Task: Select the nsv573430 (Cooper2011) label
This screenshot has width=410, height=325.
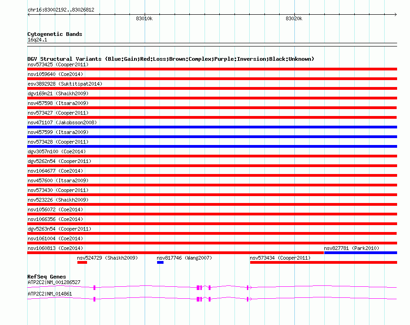Action: click(58, 190)
